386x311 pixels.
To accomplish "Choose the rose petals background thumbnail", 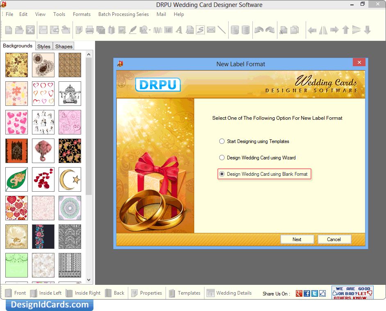I will click(43, 179).
